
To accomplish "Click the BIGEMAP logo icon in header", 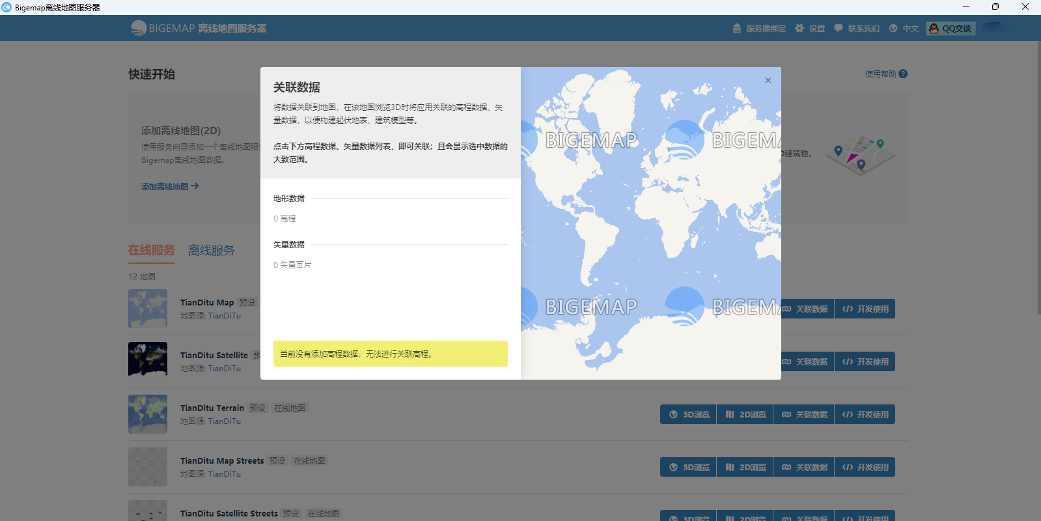I will pos(139,28).
